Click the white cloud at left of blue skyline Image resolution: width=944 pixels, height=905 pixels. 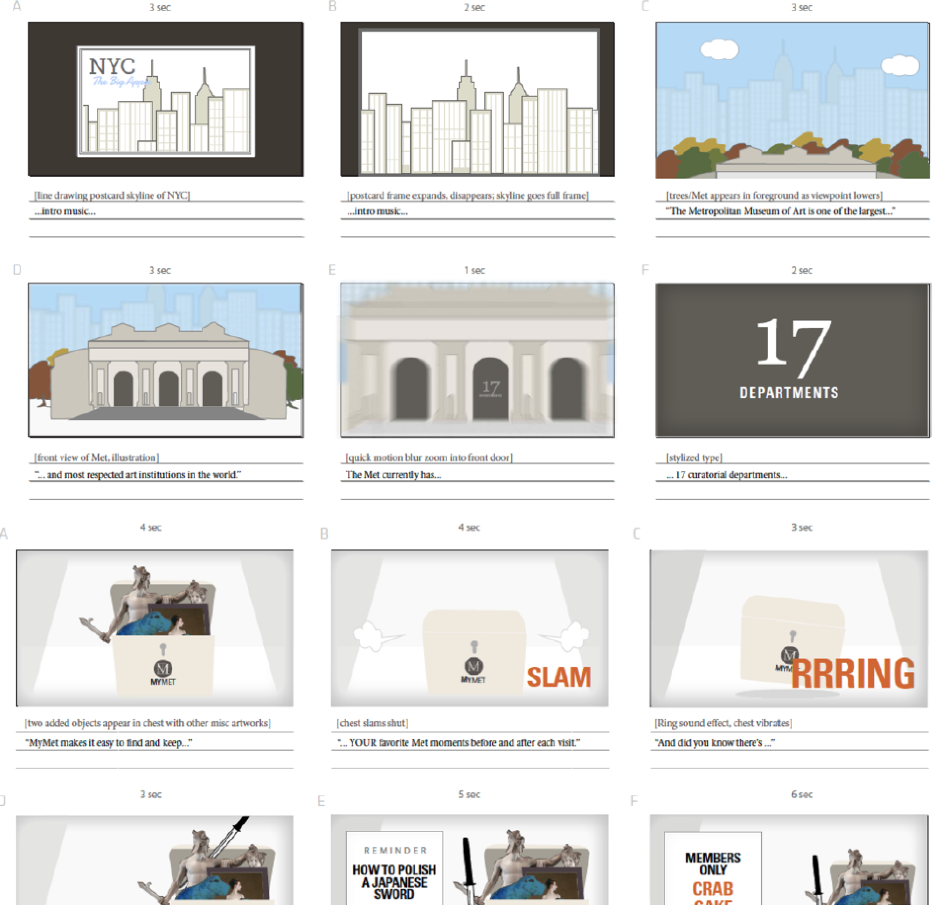720,49
